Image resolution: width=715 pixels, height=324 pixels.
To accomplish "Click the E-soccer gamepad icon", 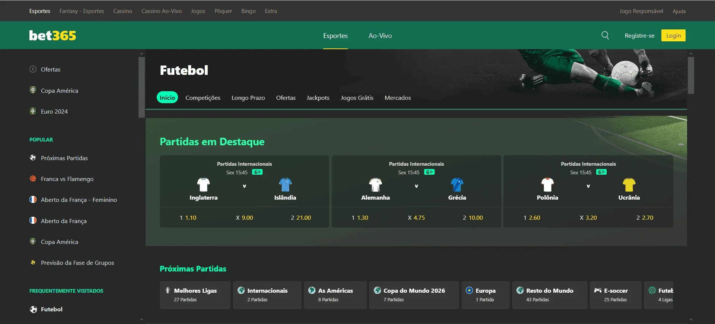I will pos(598,290).
